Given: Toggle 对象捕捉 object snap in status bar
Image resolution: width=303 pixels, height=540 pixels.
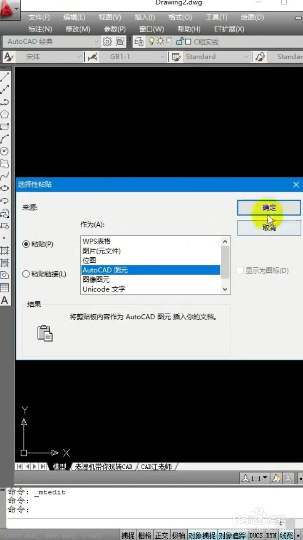Looking at the screenshot, I should 202,535.
